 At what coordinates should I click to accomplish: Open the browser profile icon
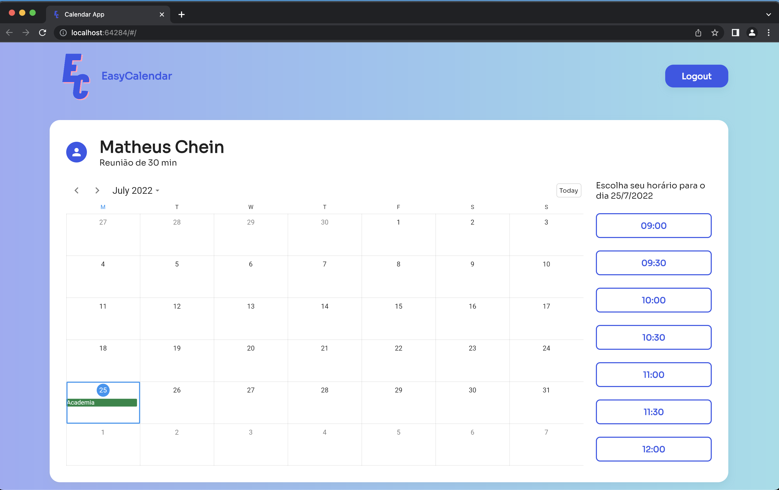(752, 32)
